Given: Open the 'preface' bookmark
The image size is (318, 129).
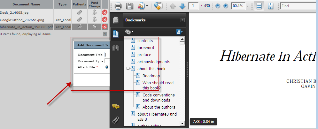Looking at the screenshot, I should (144, 55).
